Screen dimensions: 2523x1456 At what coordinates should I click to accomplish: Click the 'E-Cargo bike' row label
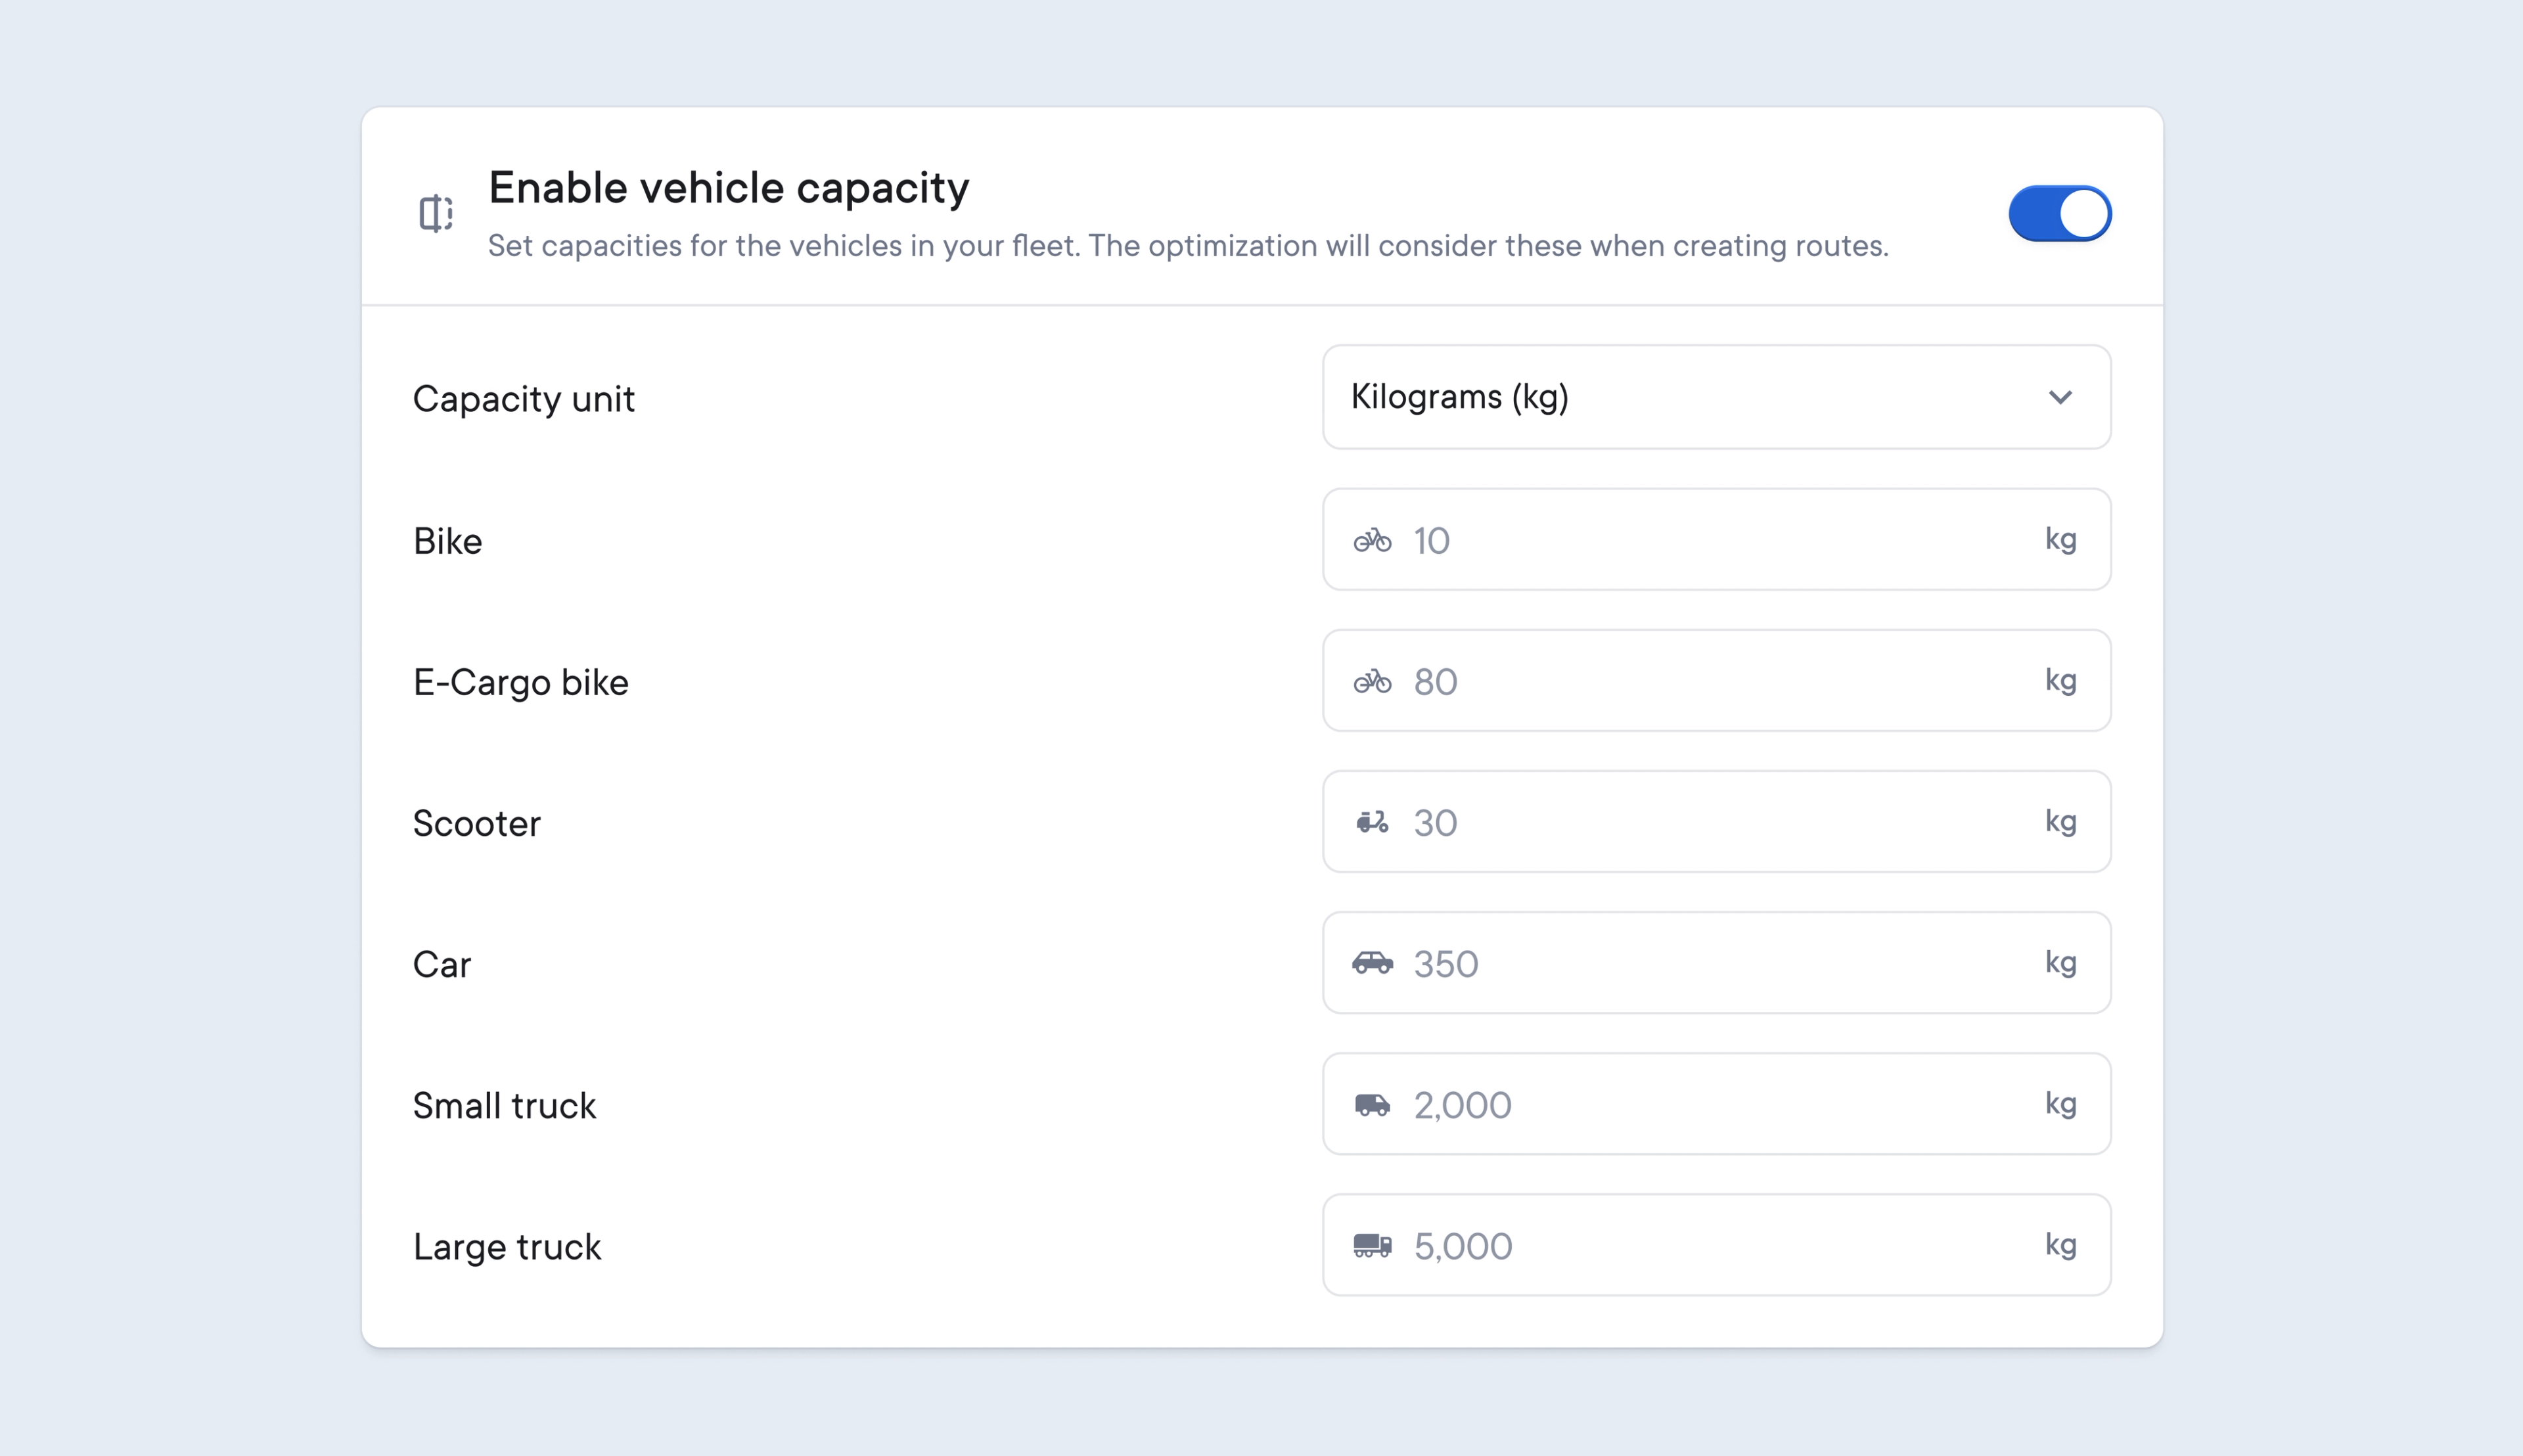pyautogui.click(x=521, y=683)
